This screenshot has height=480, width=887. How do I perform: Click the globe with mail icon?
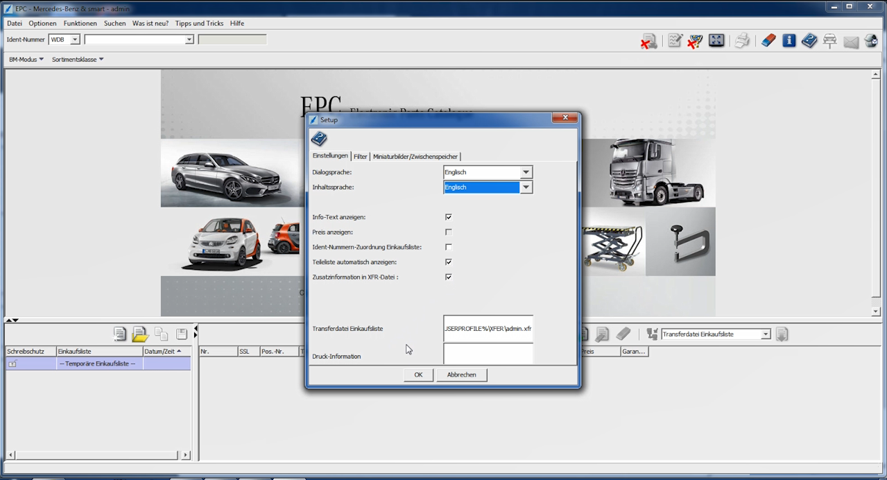[871, 41]
